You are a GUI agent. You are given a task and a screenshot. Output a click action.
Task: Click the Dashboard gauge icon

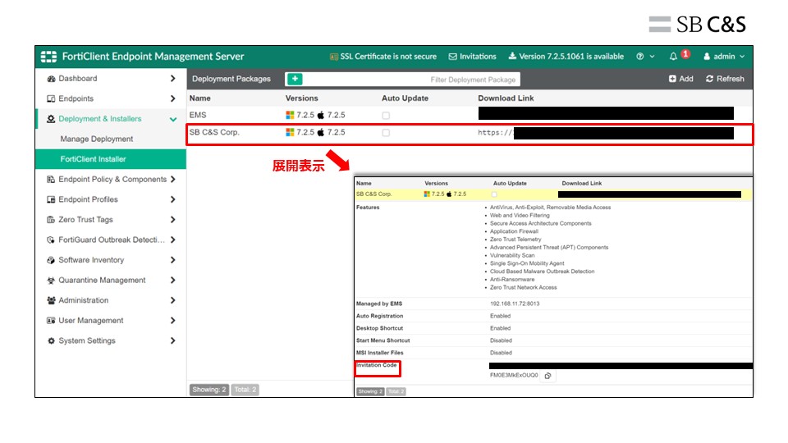(x=51, y=79)
